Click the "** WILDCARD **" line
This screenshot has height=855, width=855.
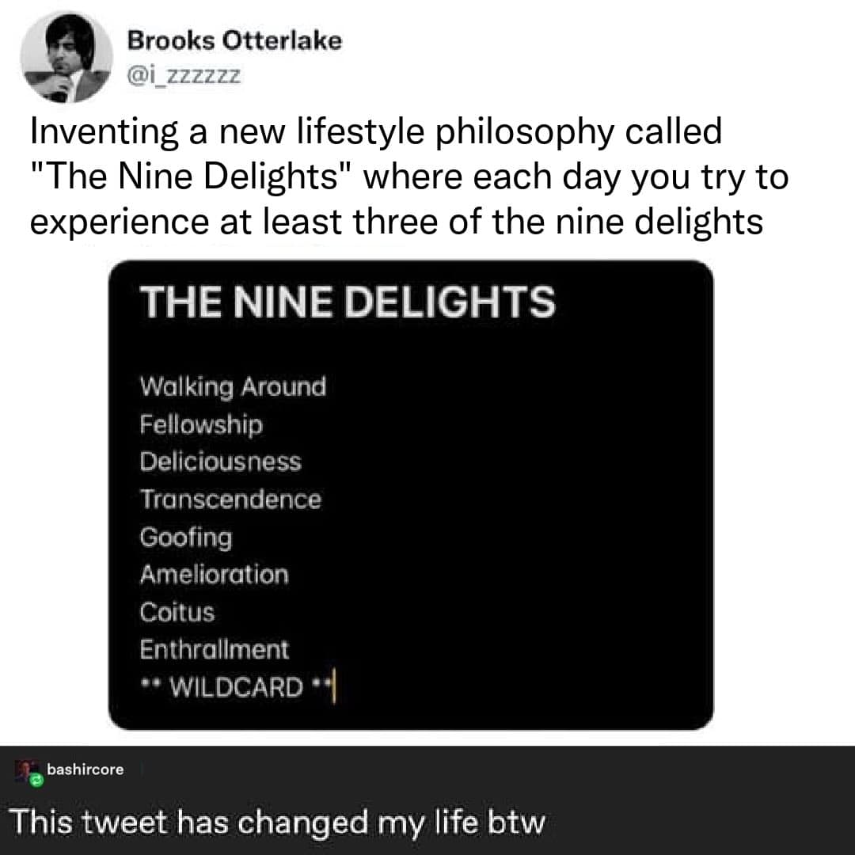234,687
